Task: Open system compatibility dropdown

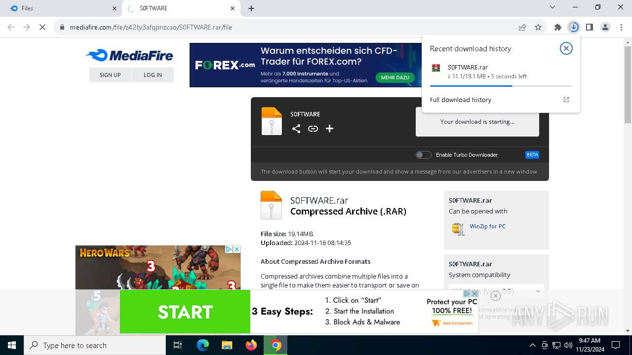Action: click(x=496, y=291)
